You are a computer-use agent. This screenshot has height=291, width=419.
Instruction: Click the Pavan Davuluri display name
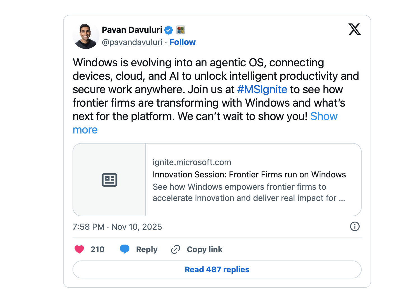(x=132, y=30)
